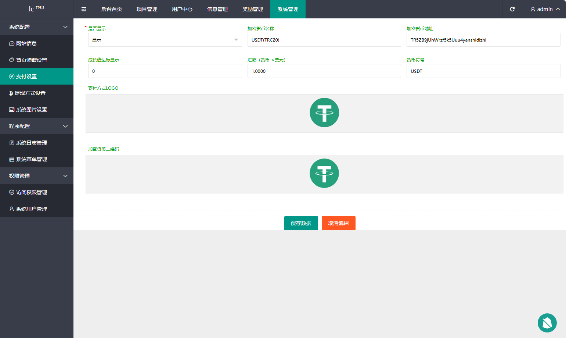Go to the 用户中心 tab
Screen dimensions: 566x338
tap(182, 9)
